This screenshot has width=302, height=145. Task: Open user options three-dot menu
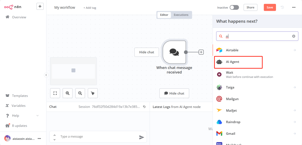39,138
